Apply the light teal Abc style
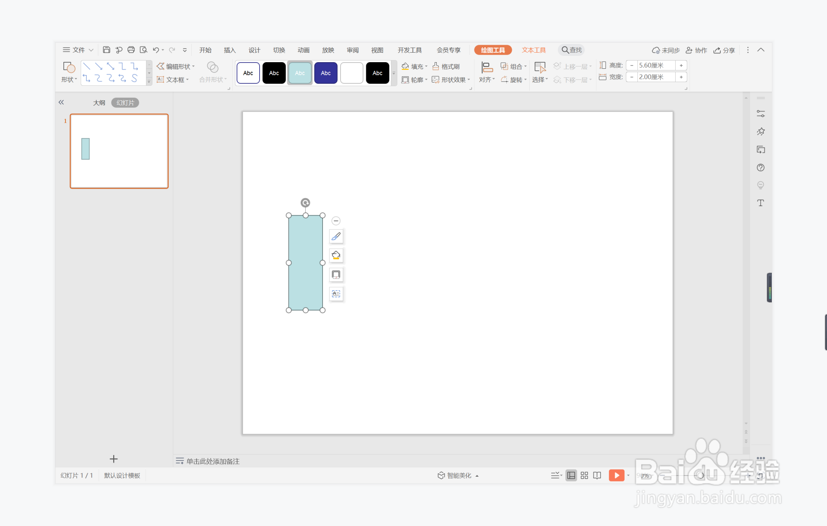The image size is (827, 526). (300, 73)
